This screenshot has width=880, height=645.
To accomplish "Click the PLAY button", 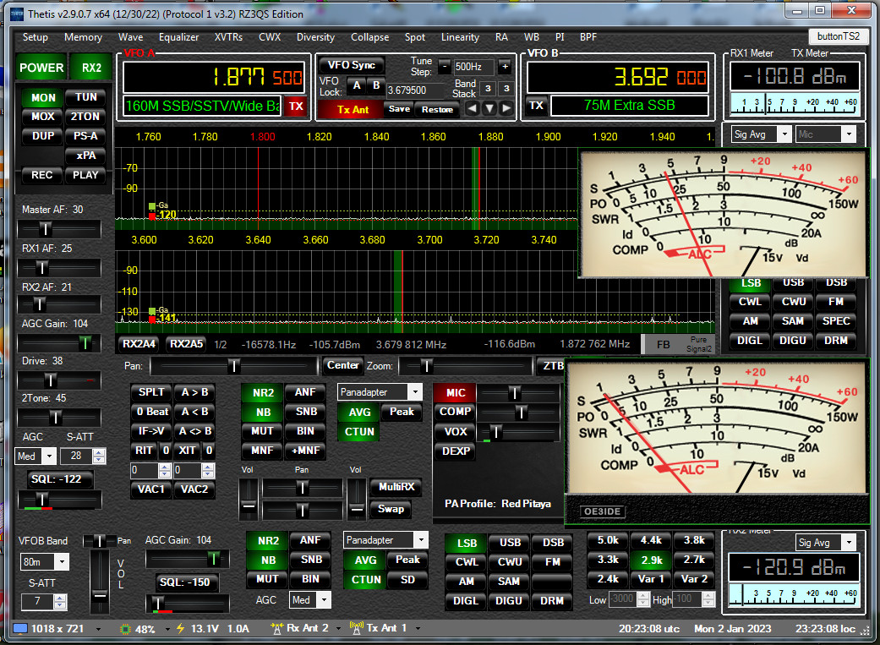I will point(85,175).
